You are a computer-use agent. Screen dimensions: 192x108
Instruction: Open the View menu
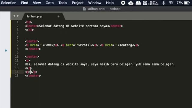37,3
